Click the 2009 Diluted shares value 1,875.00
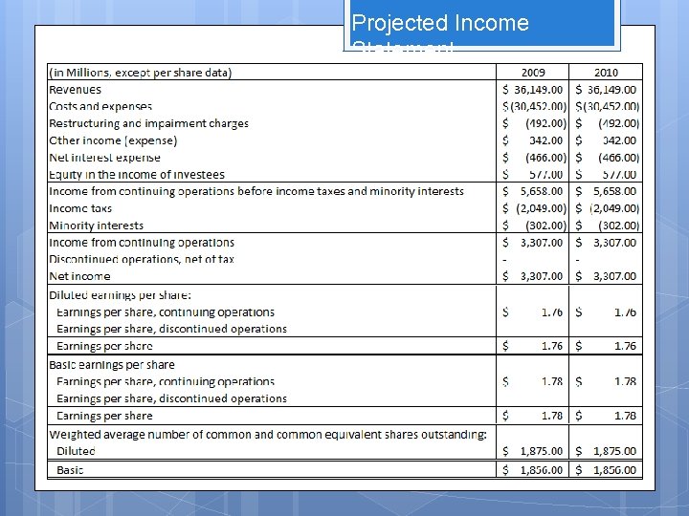The width and height of the screenshot is (689, 516). pyautogui.click(x=542, y=451)
